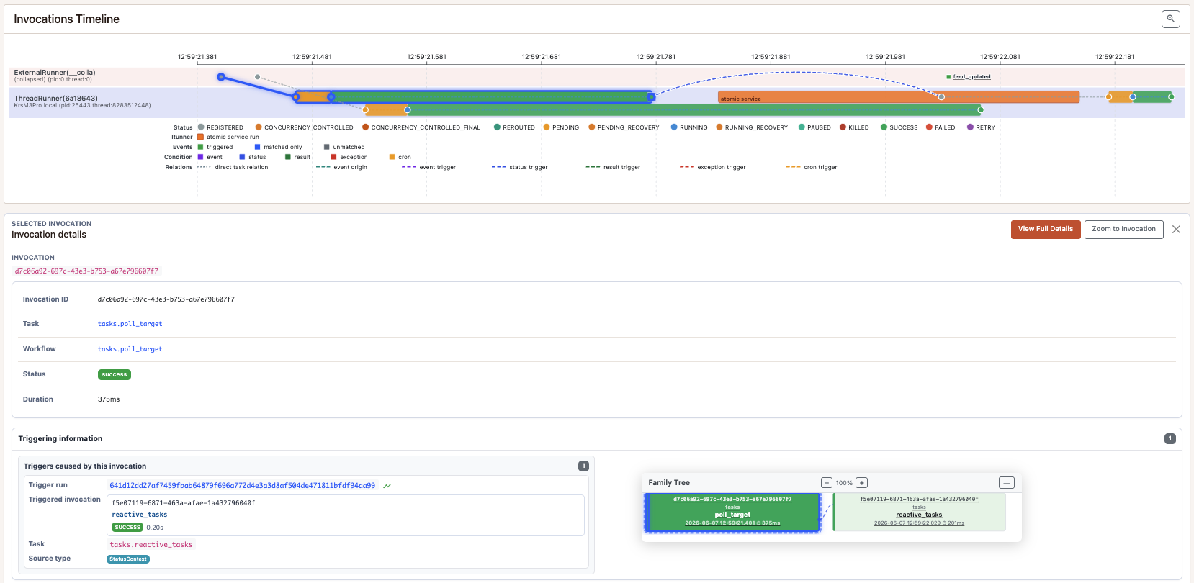Zoom out the Family Tree view

(827, 483)
